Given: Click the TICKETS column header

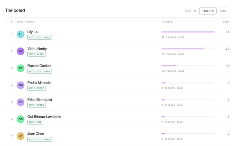Looking at the screenshot, I should click(x=167, y=22).
